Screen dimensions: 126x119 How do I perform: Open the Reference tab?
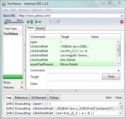[21, 98]
